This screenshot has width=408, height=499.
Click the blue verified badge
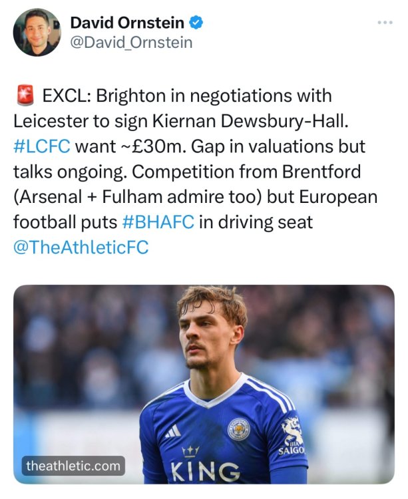coord(196,23)
